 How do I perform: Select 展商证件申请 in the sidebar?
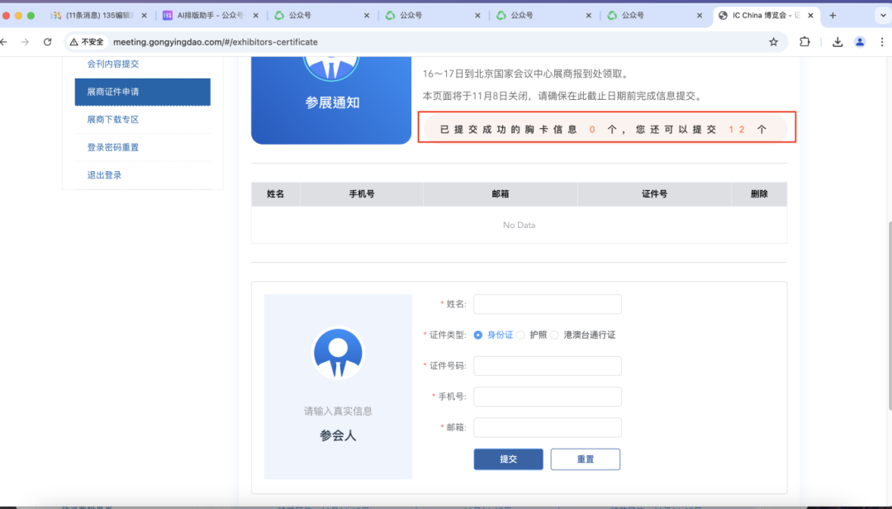143,92
